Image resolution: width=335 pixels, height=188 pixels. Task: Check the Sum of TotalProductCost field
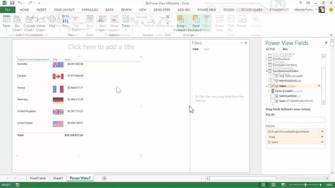click(272, 101)
